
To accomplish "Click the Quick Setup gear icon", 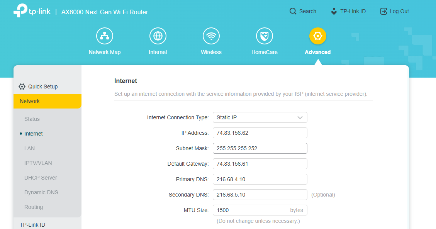I will [x=22, y=87].
